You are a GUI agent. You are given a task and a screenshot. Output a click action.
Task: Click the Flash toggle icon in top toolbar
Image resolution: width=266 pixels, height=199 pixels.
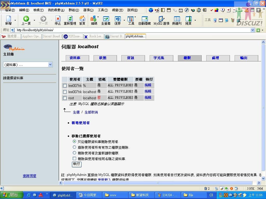[187, 10]
